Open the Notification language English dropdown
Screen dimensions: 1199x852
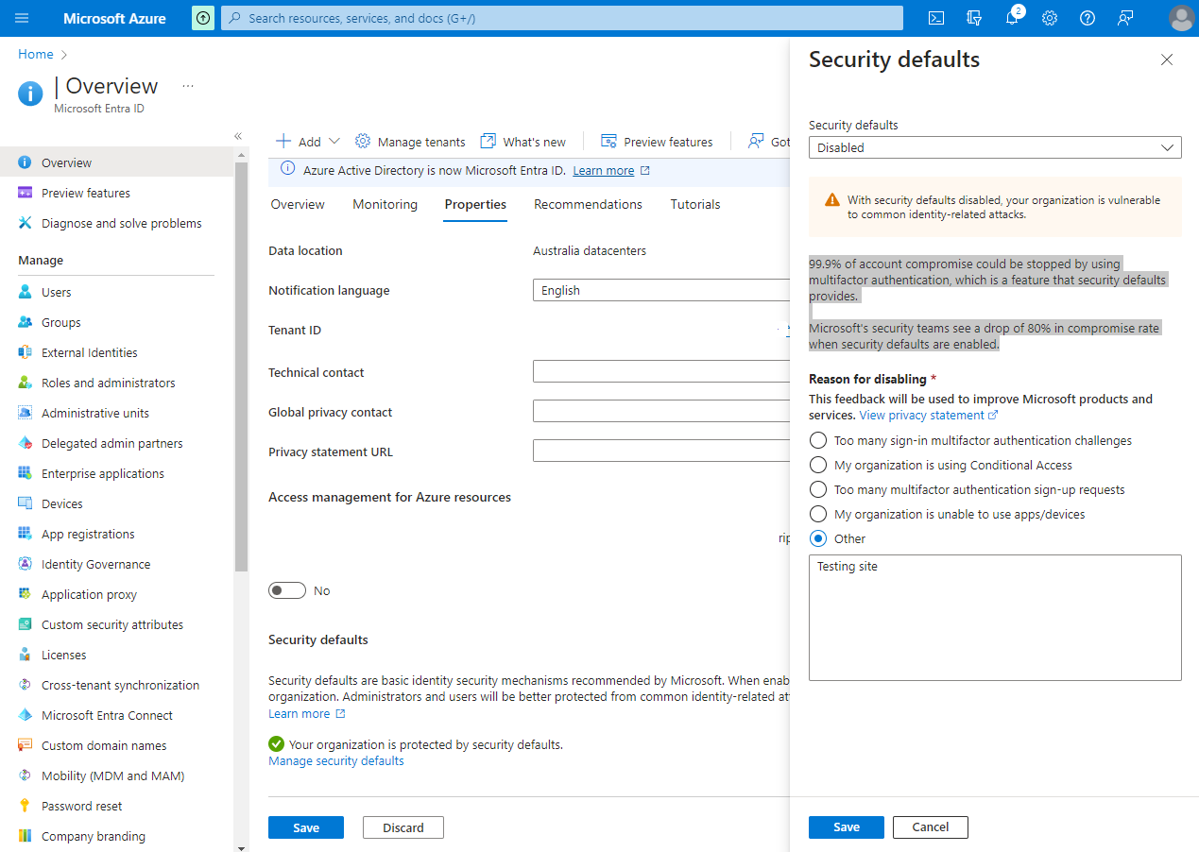(661, 290)
